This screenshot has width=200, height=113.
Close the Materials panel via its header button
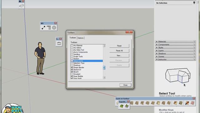coord(194,41)
